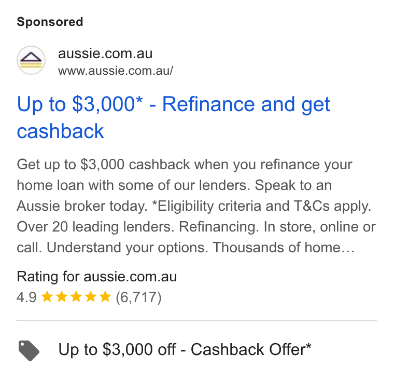Viewport: 394px width, 381px height.
Task: Click the word 'cashback' in the blue headline
Action: pyautogui.click(x=60, y=131)
